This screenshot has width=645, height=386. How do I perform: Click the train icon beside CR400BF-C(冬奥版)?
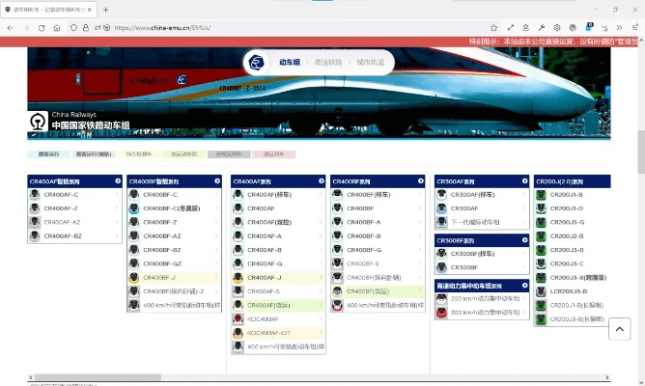(134, 207)
